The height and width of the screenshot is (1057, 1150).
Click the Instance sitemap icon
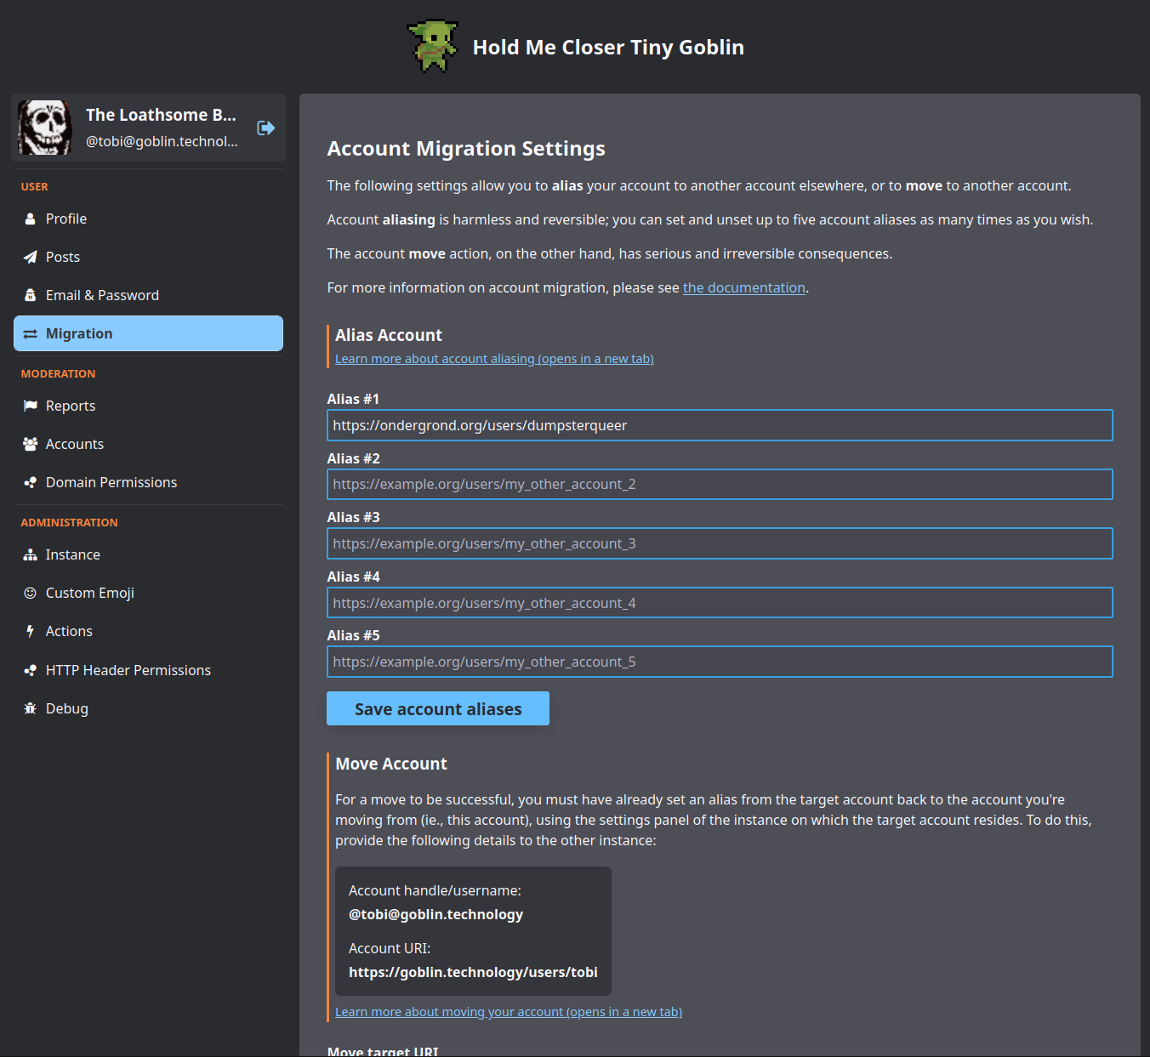click(31, 554)
